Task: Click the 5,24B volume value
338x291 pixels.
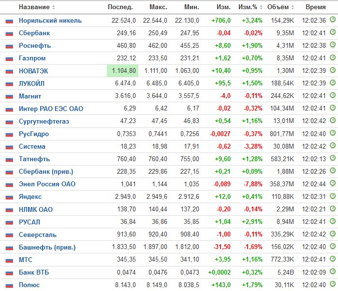Action: tap(286, 273)
